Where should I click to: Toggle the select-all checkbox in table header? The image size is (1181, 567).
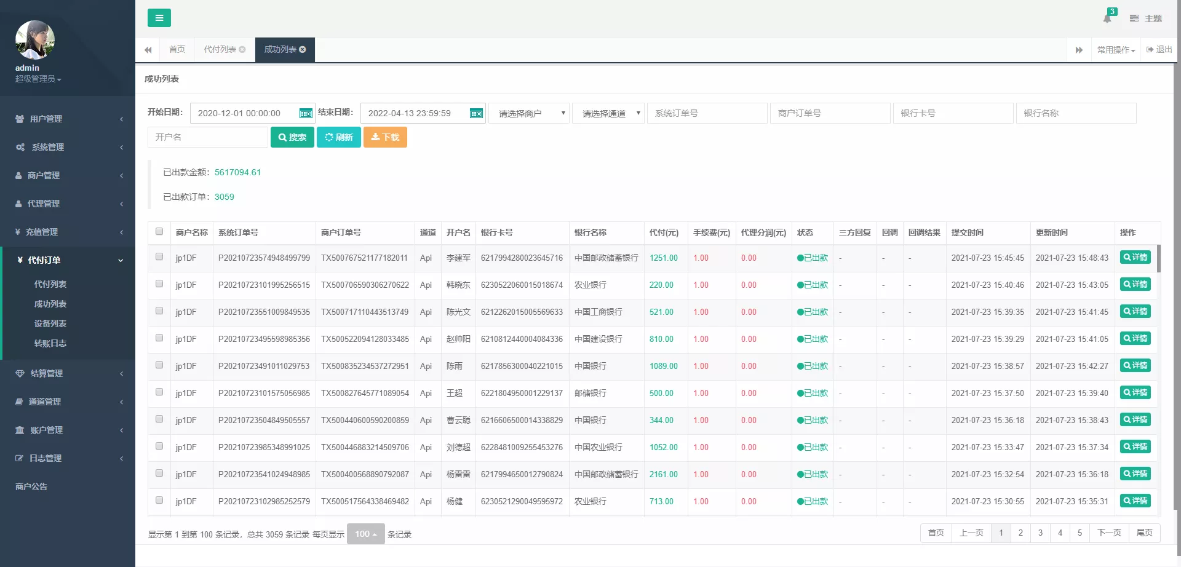click(x=159, y=232)
